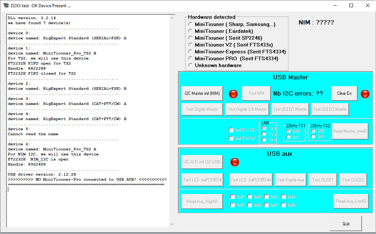Viewport: 376px width, 234px height.
Task: Select MiniTiouner (Sharp, Samsung...) hardware option
Action: [191, 24]
